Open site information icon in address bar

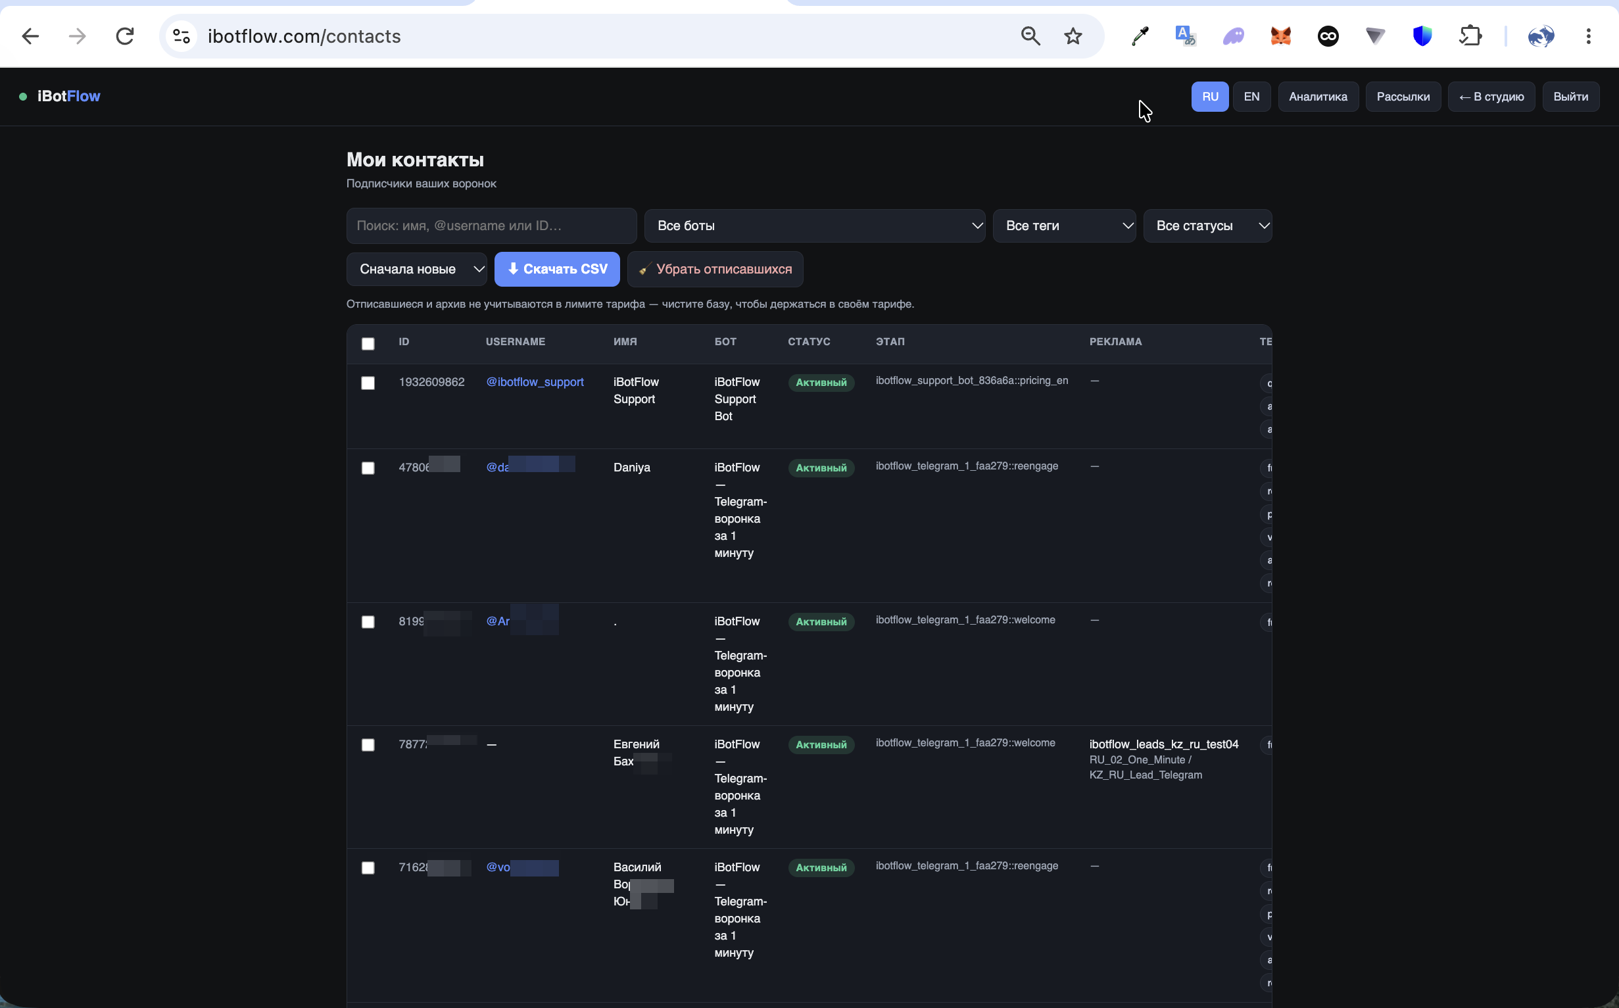[x=181, y=36]
